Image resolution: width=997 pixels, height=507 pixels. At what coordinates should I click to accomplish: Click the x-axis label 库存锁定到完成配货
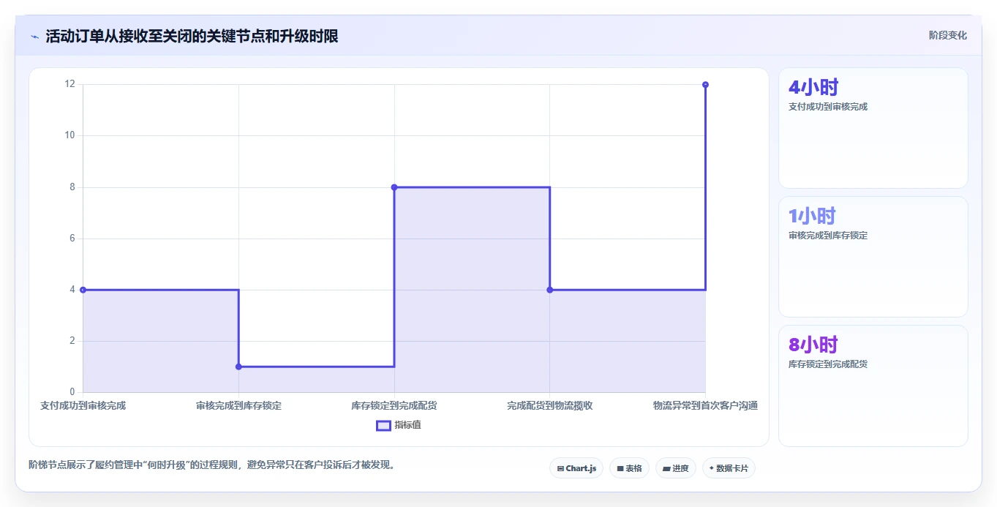[394, 405]
